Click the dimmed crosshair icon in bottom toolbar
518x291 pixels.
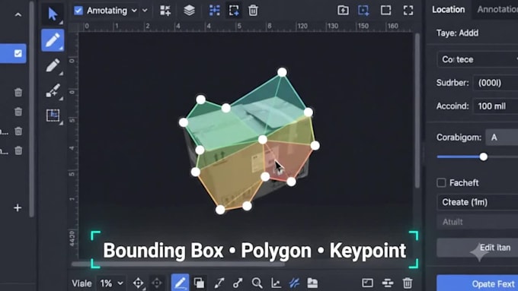click(x=157, y=283)
